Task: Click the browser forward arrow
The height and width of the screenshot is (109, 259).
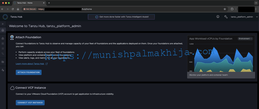Action: click(7, 9)
